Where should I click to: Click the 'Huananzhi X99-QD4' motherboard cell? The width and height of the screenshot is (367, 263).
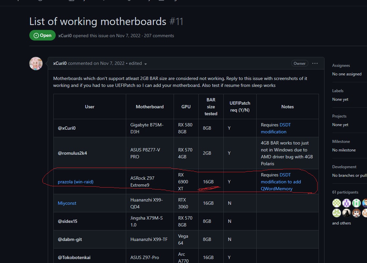tap(150, 203)
